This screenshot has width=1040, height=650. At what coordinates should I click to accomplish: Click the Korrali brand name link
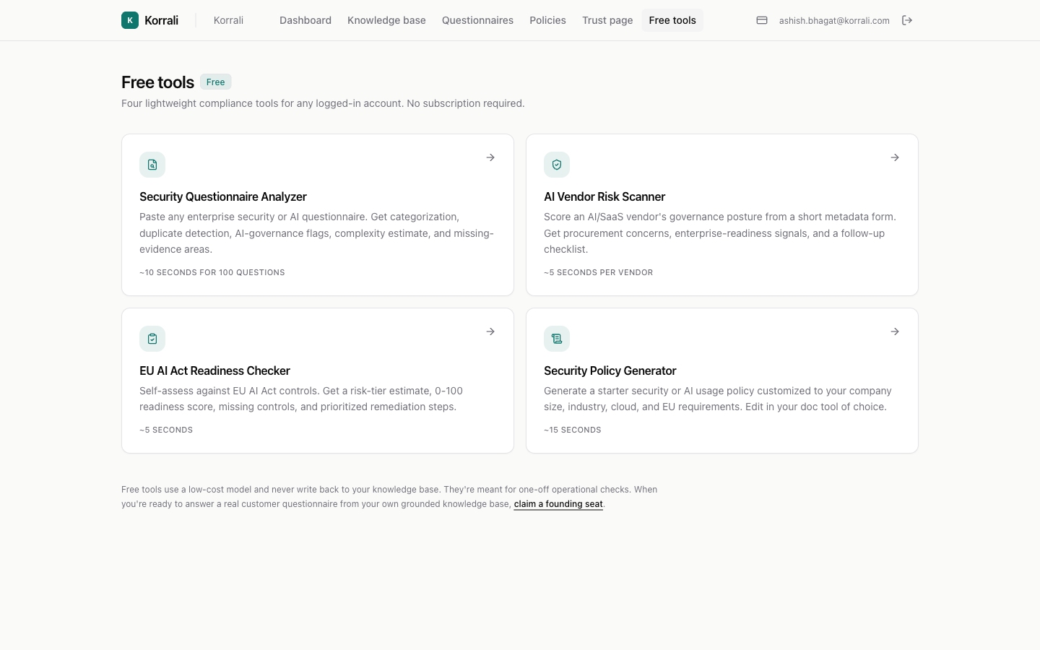(161, 20)
